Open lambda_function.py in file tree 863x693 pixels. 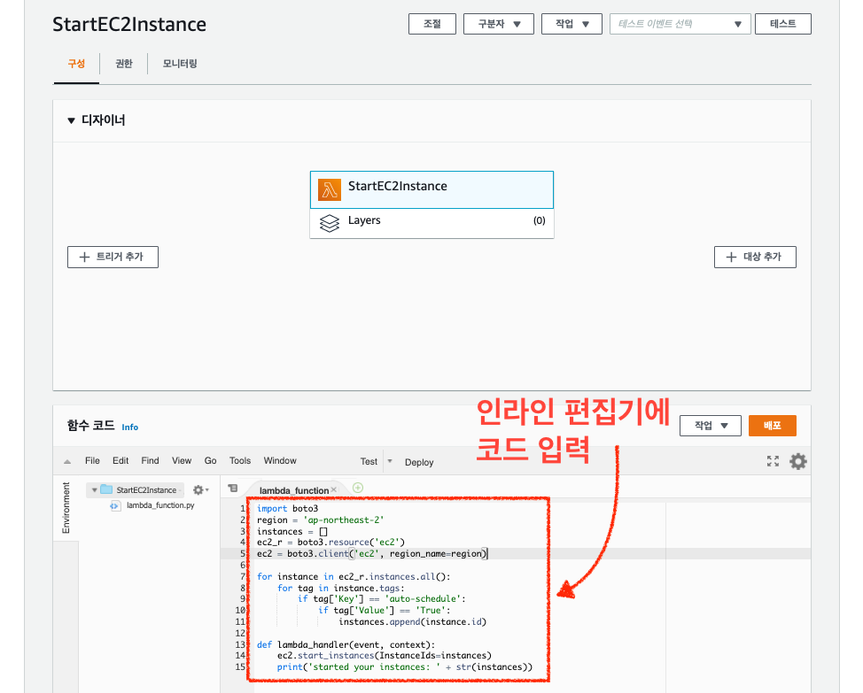[x=160, y=505]
